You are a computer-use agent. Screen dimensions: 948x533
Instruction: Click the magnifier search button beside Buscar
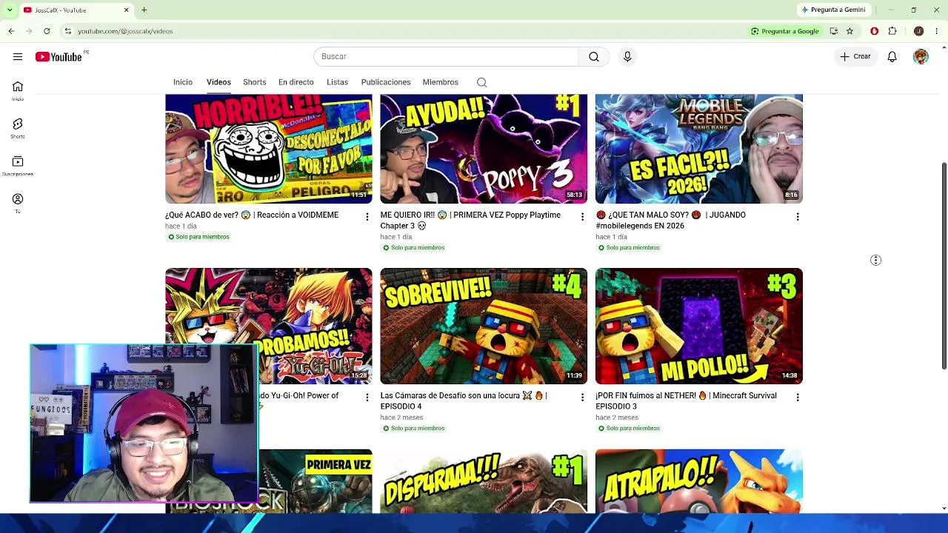coord(594,57)
